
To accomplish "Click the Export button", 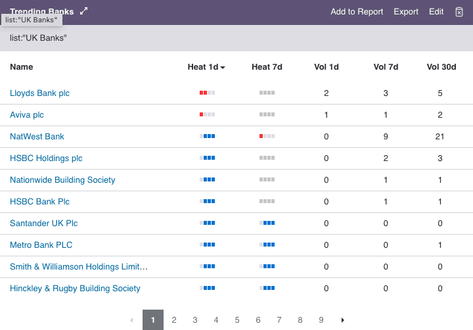I will (406, 12).
